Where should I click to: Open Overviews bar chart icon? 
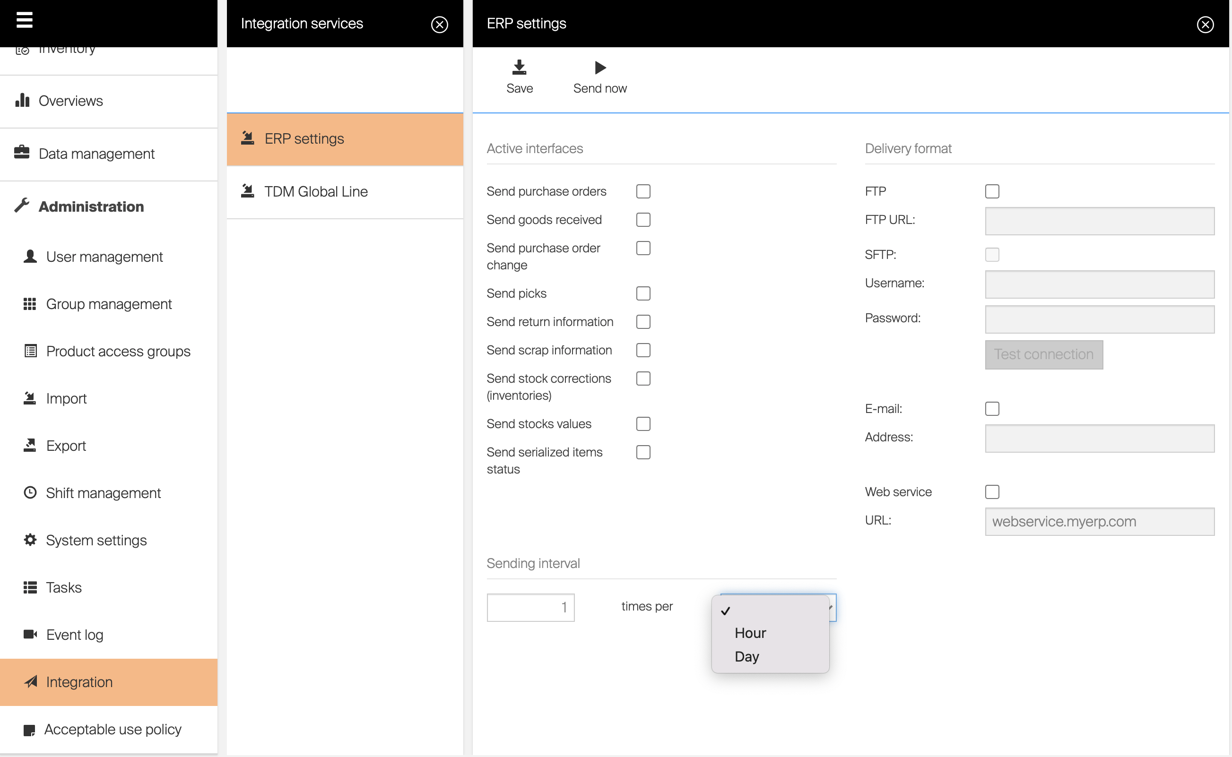coord(22,100)
